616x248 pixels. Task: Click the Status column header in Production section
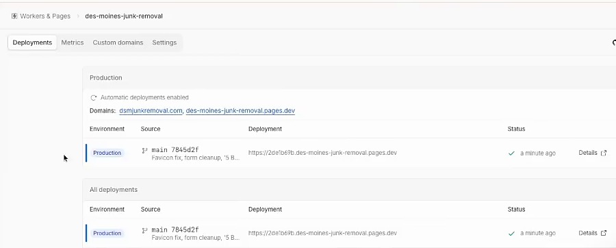click(516, 129)
